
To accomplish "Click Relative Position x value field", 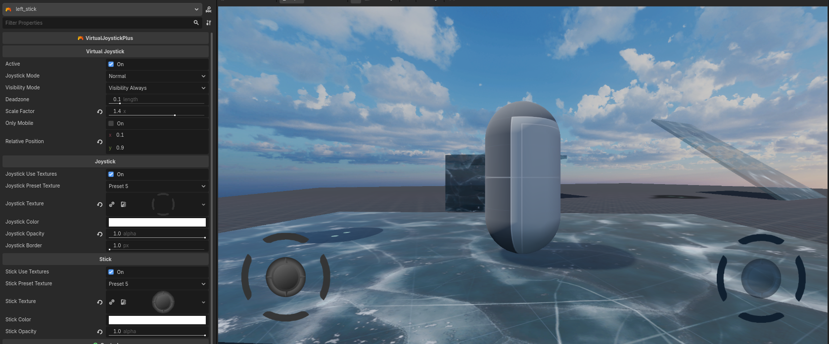I will coord(157,135).
